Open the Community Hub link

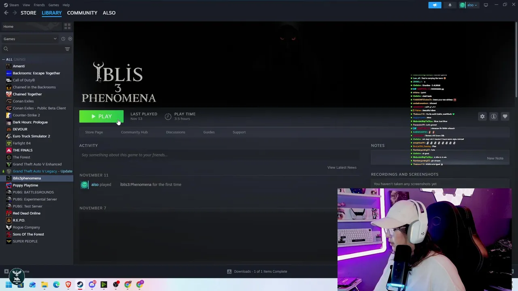coord(134,132)
